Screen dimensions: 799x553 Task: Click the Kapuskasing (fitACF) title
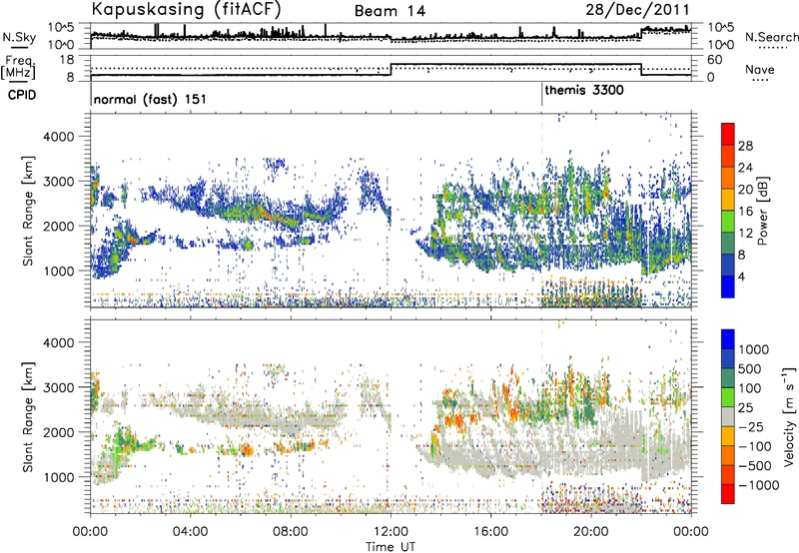pos(187,9)
